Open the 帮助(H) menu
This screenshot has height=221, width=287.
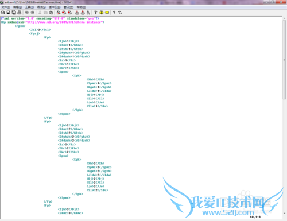(x=82, y=7)
